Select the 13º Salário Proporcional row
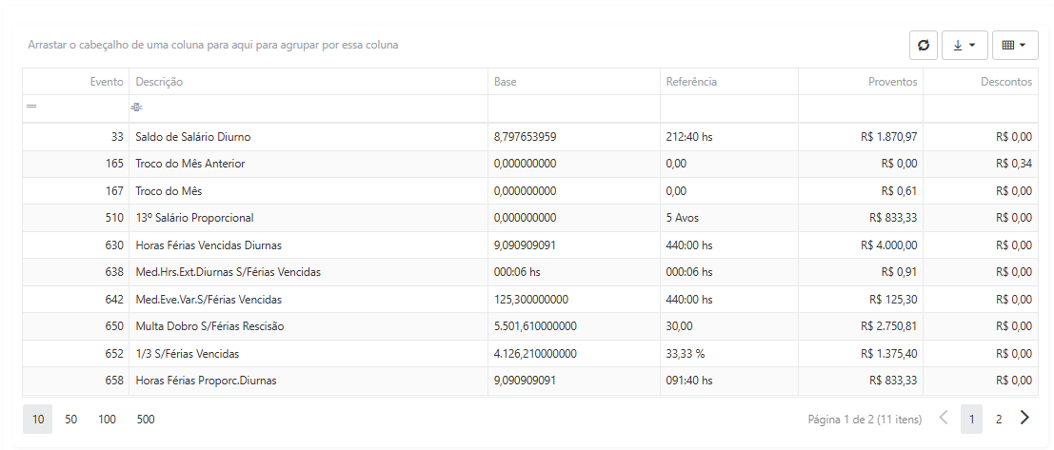The width and height of the screenshot is (1054, 450). click(x=530, y=218)
